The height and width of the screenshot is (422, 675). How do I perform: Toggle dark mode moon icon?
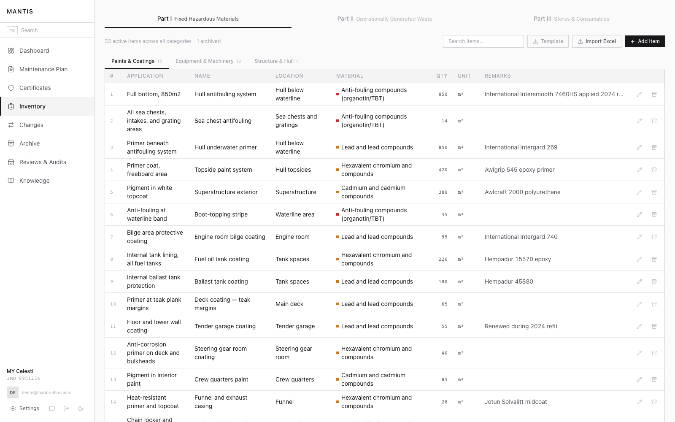pos(81,408)
